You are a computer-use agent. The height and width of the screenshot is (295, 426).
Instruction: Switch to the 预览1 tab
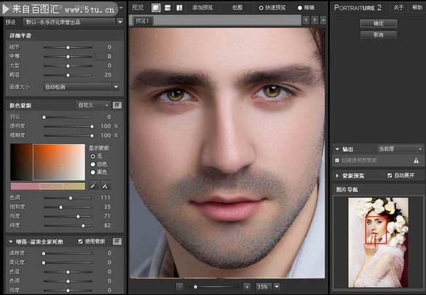[x=143, y=21]
